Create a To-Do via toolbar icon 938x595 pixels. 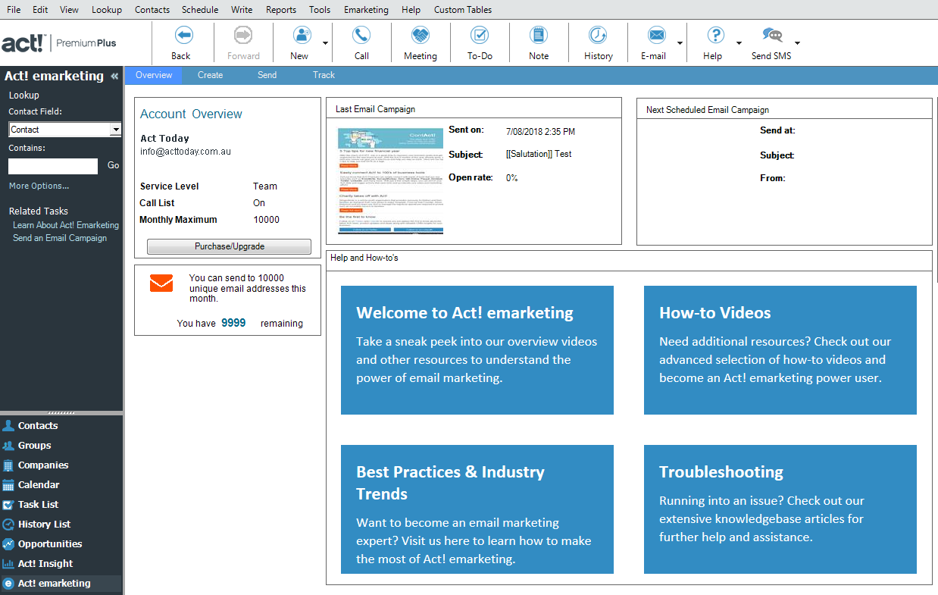[480, 36]
